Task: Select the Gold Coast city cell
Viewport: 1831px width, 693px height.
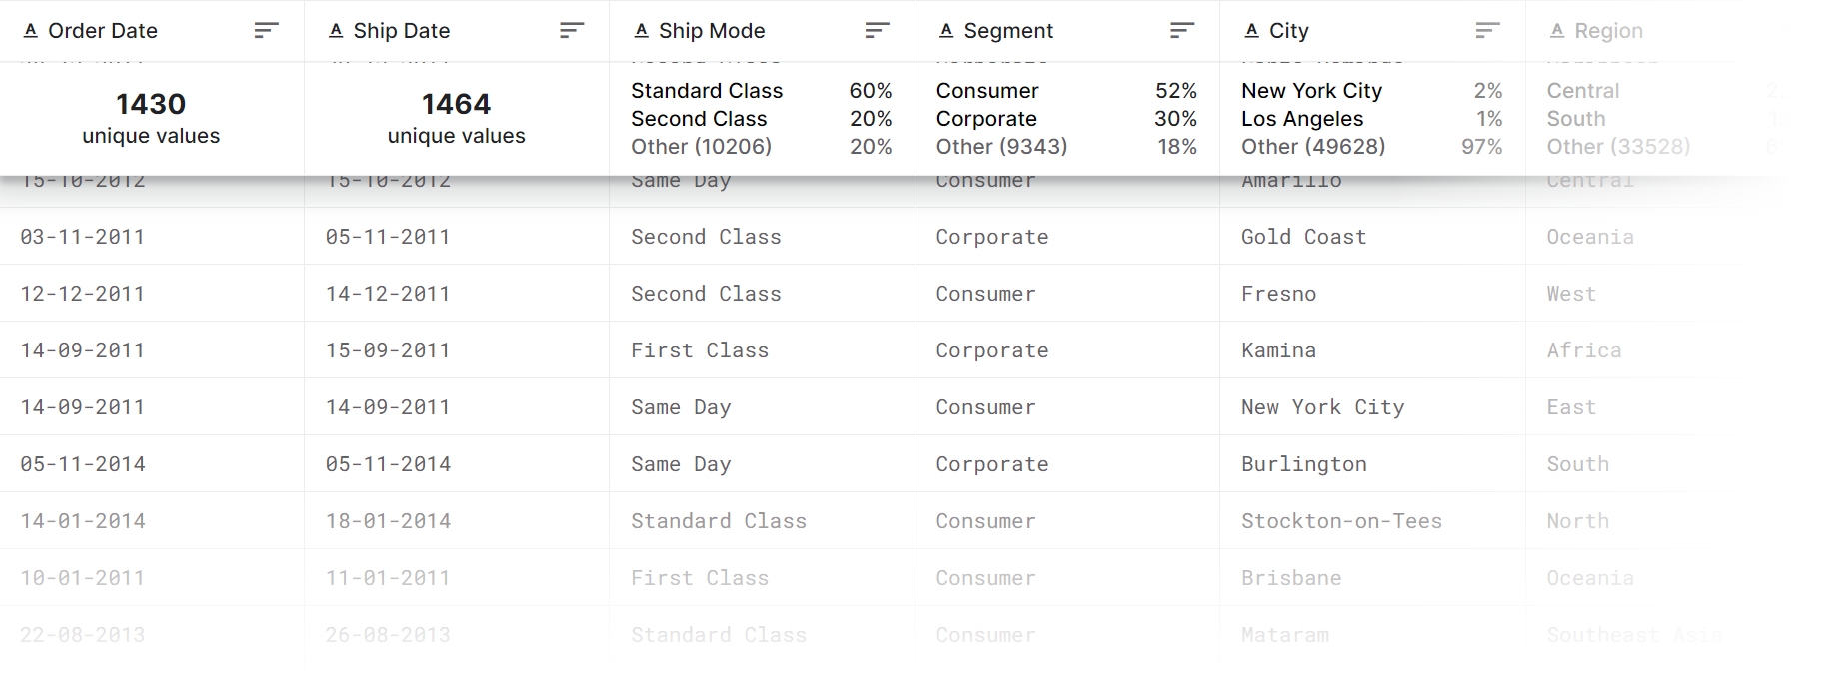Action: 1303,237
